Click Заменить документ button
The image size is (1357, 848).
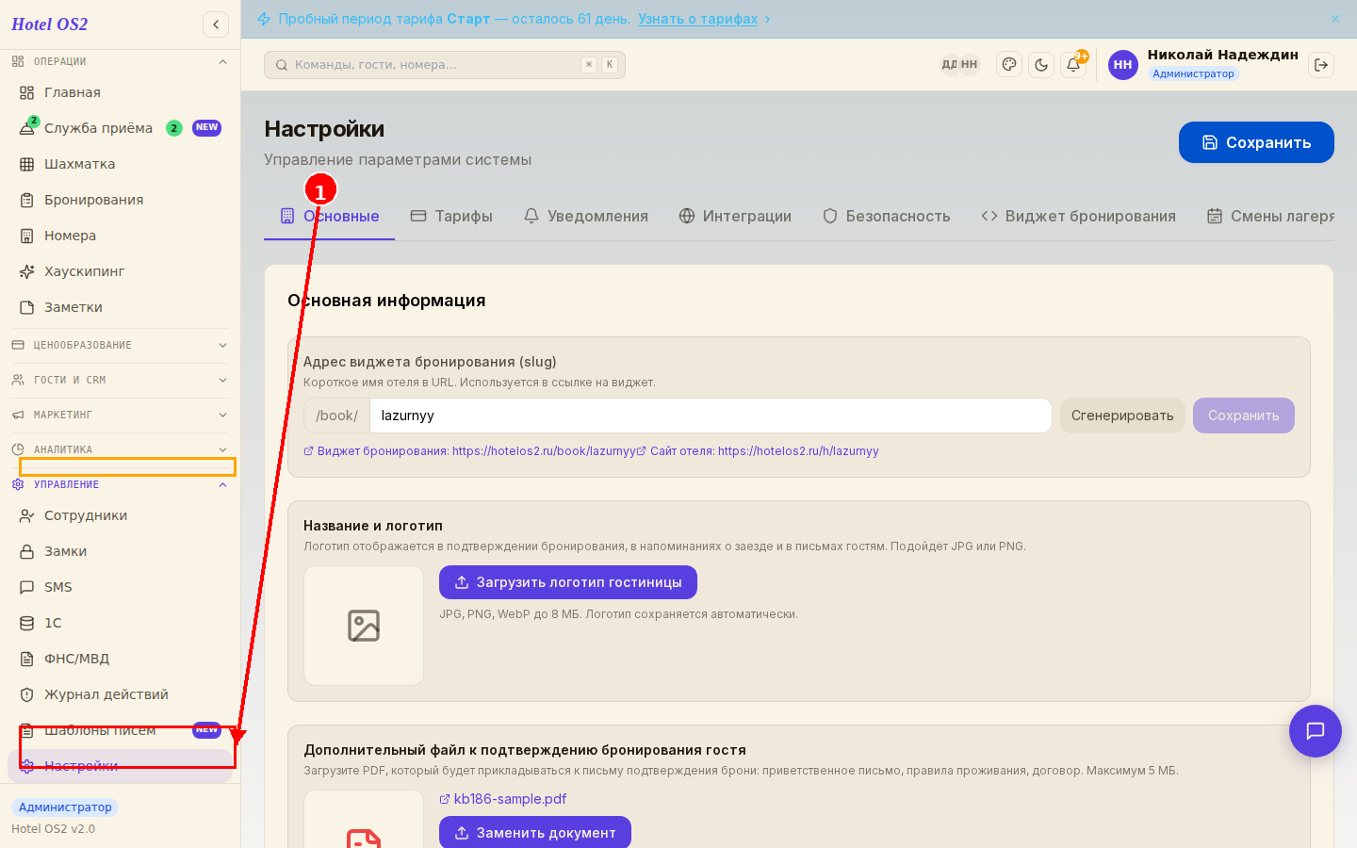click(x=535, y=832)
